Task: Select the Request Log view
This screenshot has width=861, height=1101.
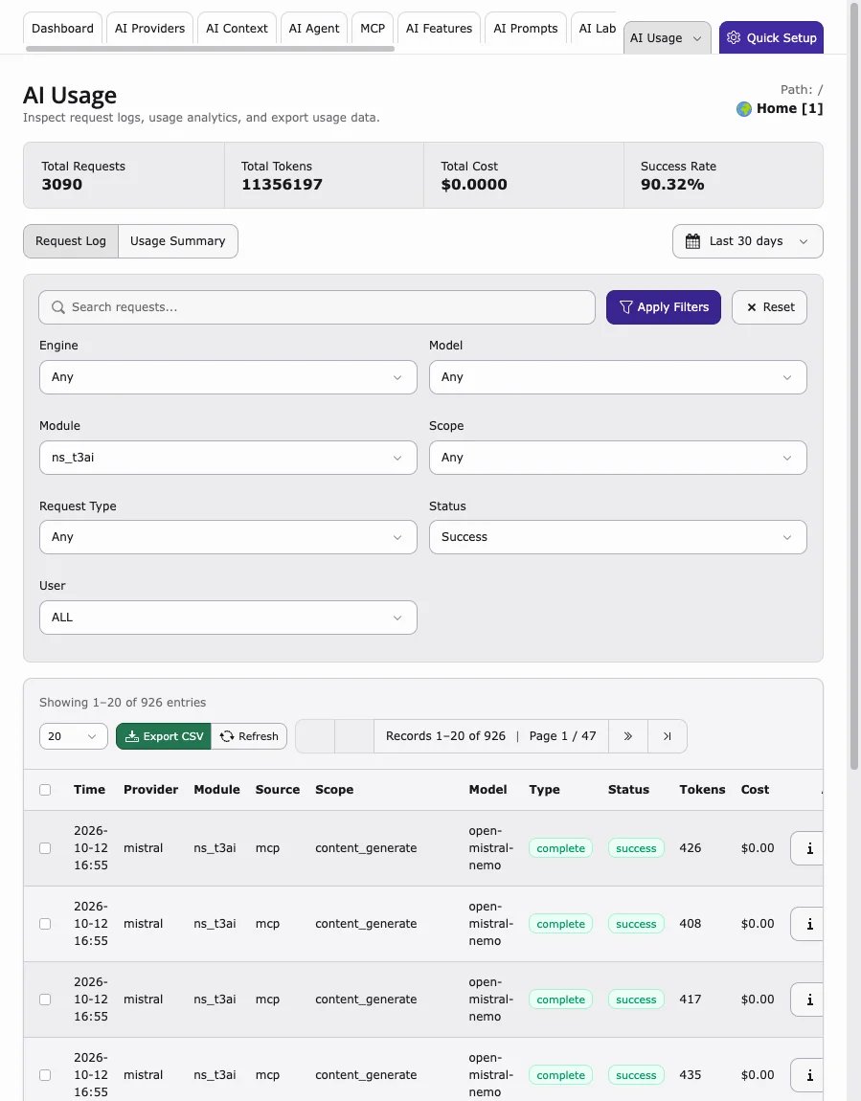Action: coord(71,241)
